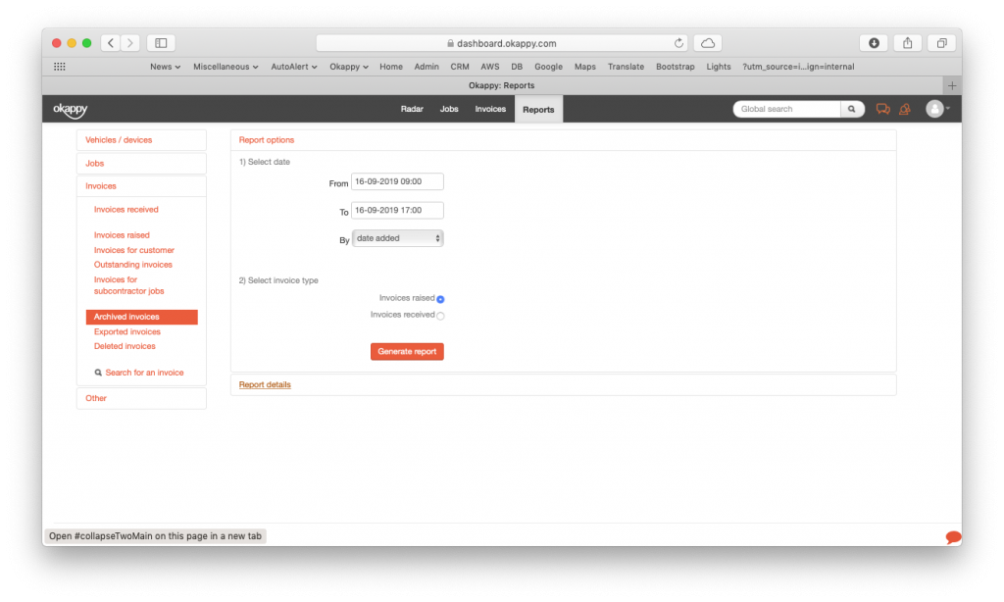Open the user avatar menu
This screenshot has height=602, width=1004.
[x=937, y=109]
